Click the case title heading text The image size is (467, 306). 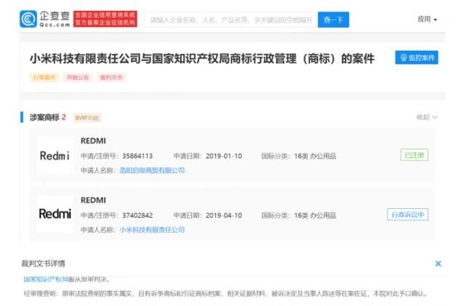pyautogui.click(x=202, y=58)
